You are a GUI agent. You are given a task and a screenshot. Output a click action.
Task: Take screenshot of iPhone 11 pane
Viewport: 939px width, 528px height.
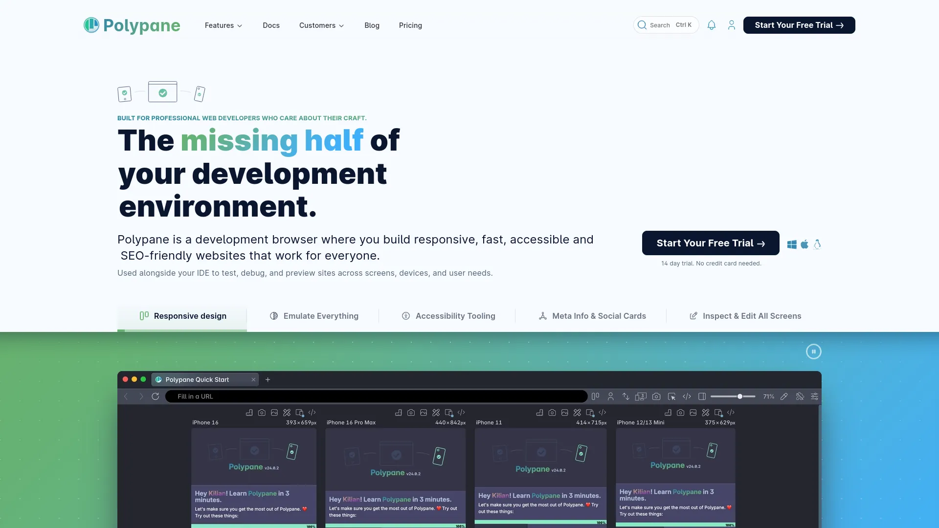tap(552, 413)
